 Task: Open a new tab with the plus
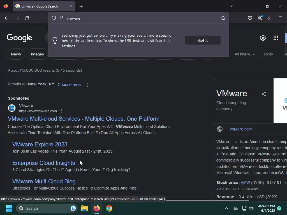[x=81, y=6]
